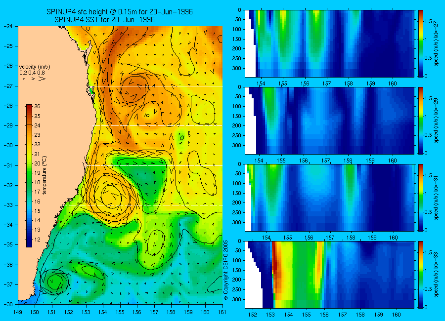Click the 'SPINUP4 SST for 20-Jun-1996' subtitle
The height and width of the screenshot is (321, 445).
click(x=104, y=20)
